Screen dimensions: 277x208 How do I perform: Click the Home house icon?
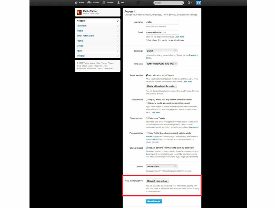click(x=76, y=3)
